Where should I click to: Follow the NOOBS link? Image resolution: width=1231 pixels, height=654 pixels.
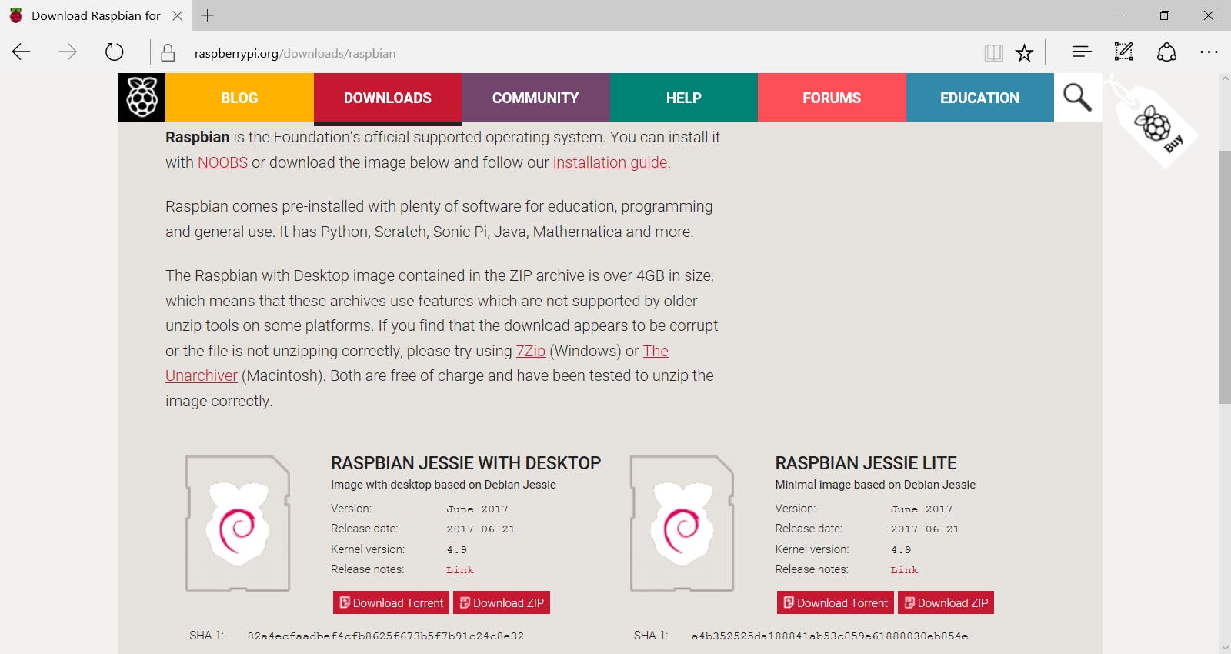click(222, 162)
